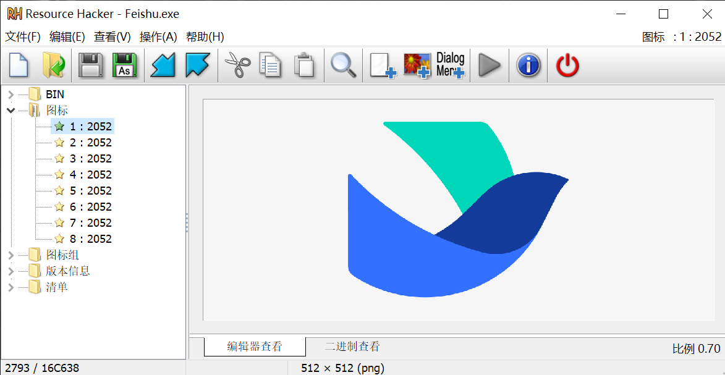Viewport: 725px width, 375px height.
Task: Open the 文件(F) menu
Action: click(x=23, y=37)
